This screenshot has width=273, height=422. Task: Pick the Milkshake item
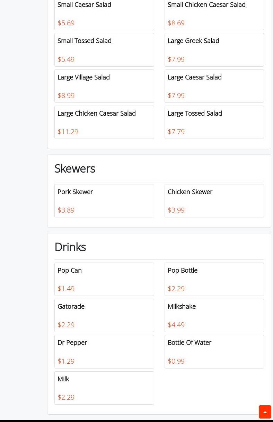214,315
